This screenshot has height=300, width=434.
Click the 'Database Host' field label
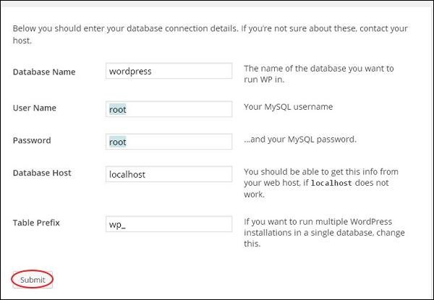coord(42,173)
